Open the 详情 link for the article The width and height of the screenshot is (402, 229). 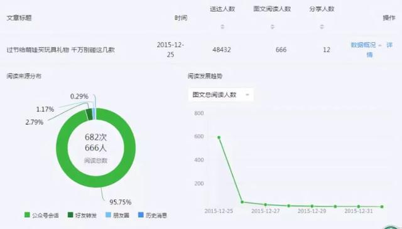tap(389, 45)
